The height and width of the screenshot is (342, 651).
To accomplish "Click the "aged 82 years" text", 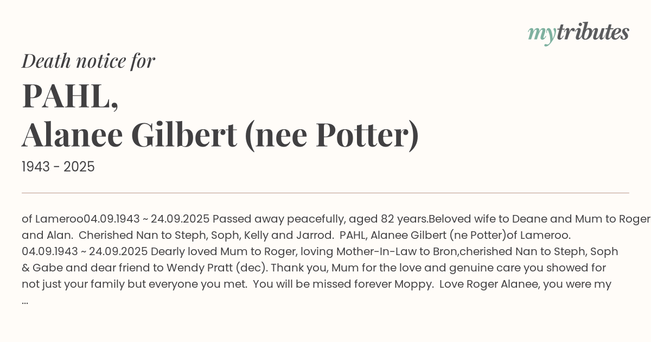I will click(x=388, y=219).
